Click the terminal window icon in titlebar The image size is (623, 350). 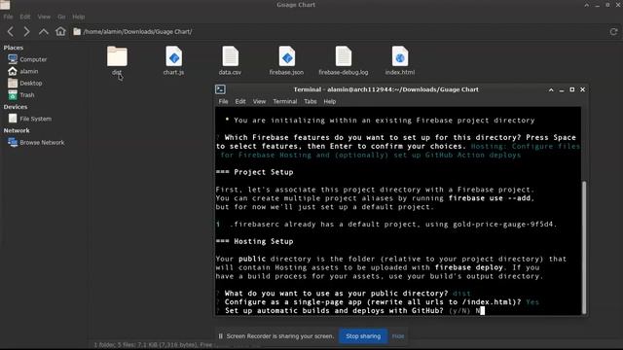click(220, 89)
